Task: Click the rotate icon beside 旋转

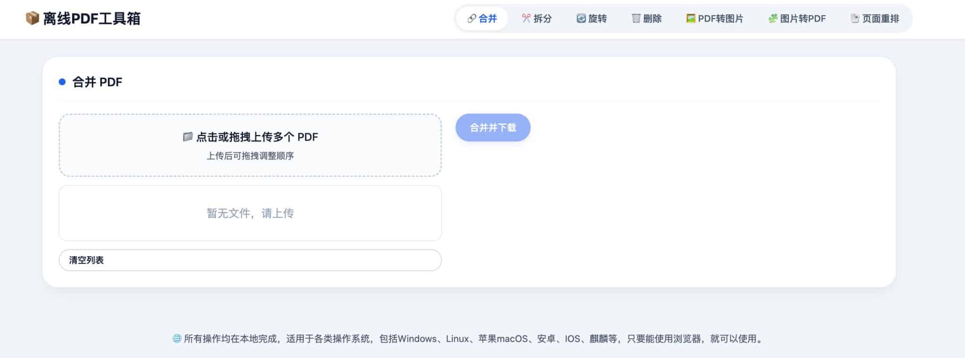Action: click(x=581, y=18)
